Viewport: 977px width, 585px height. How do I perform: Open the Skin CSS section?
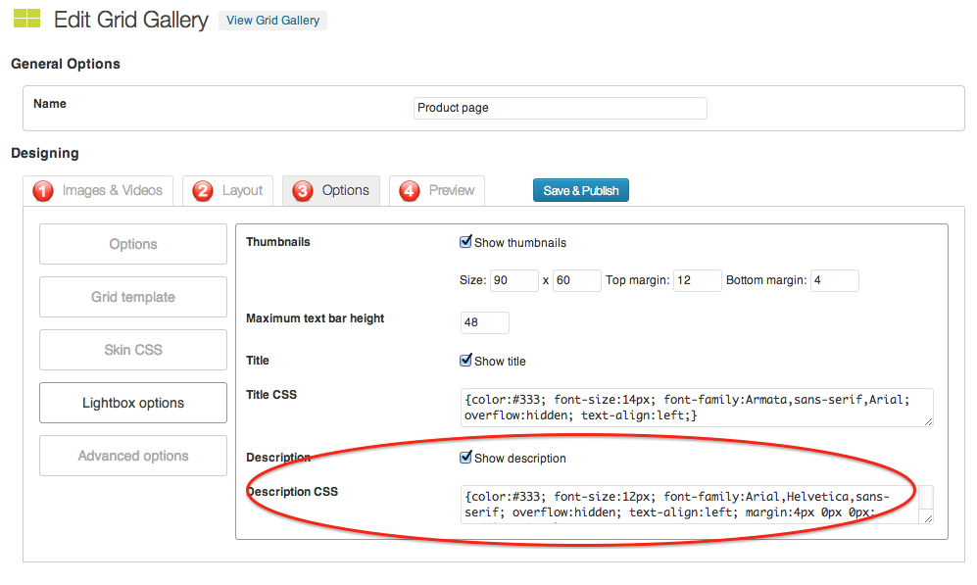click(x=133, y=350)
